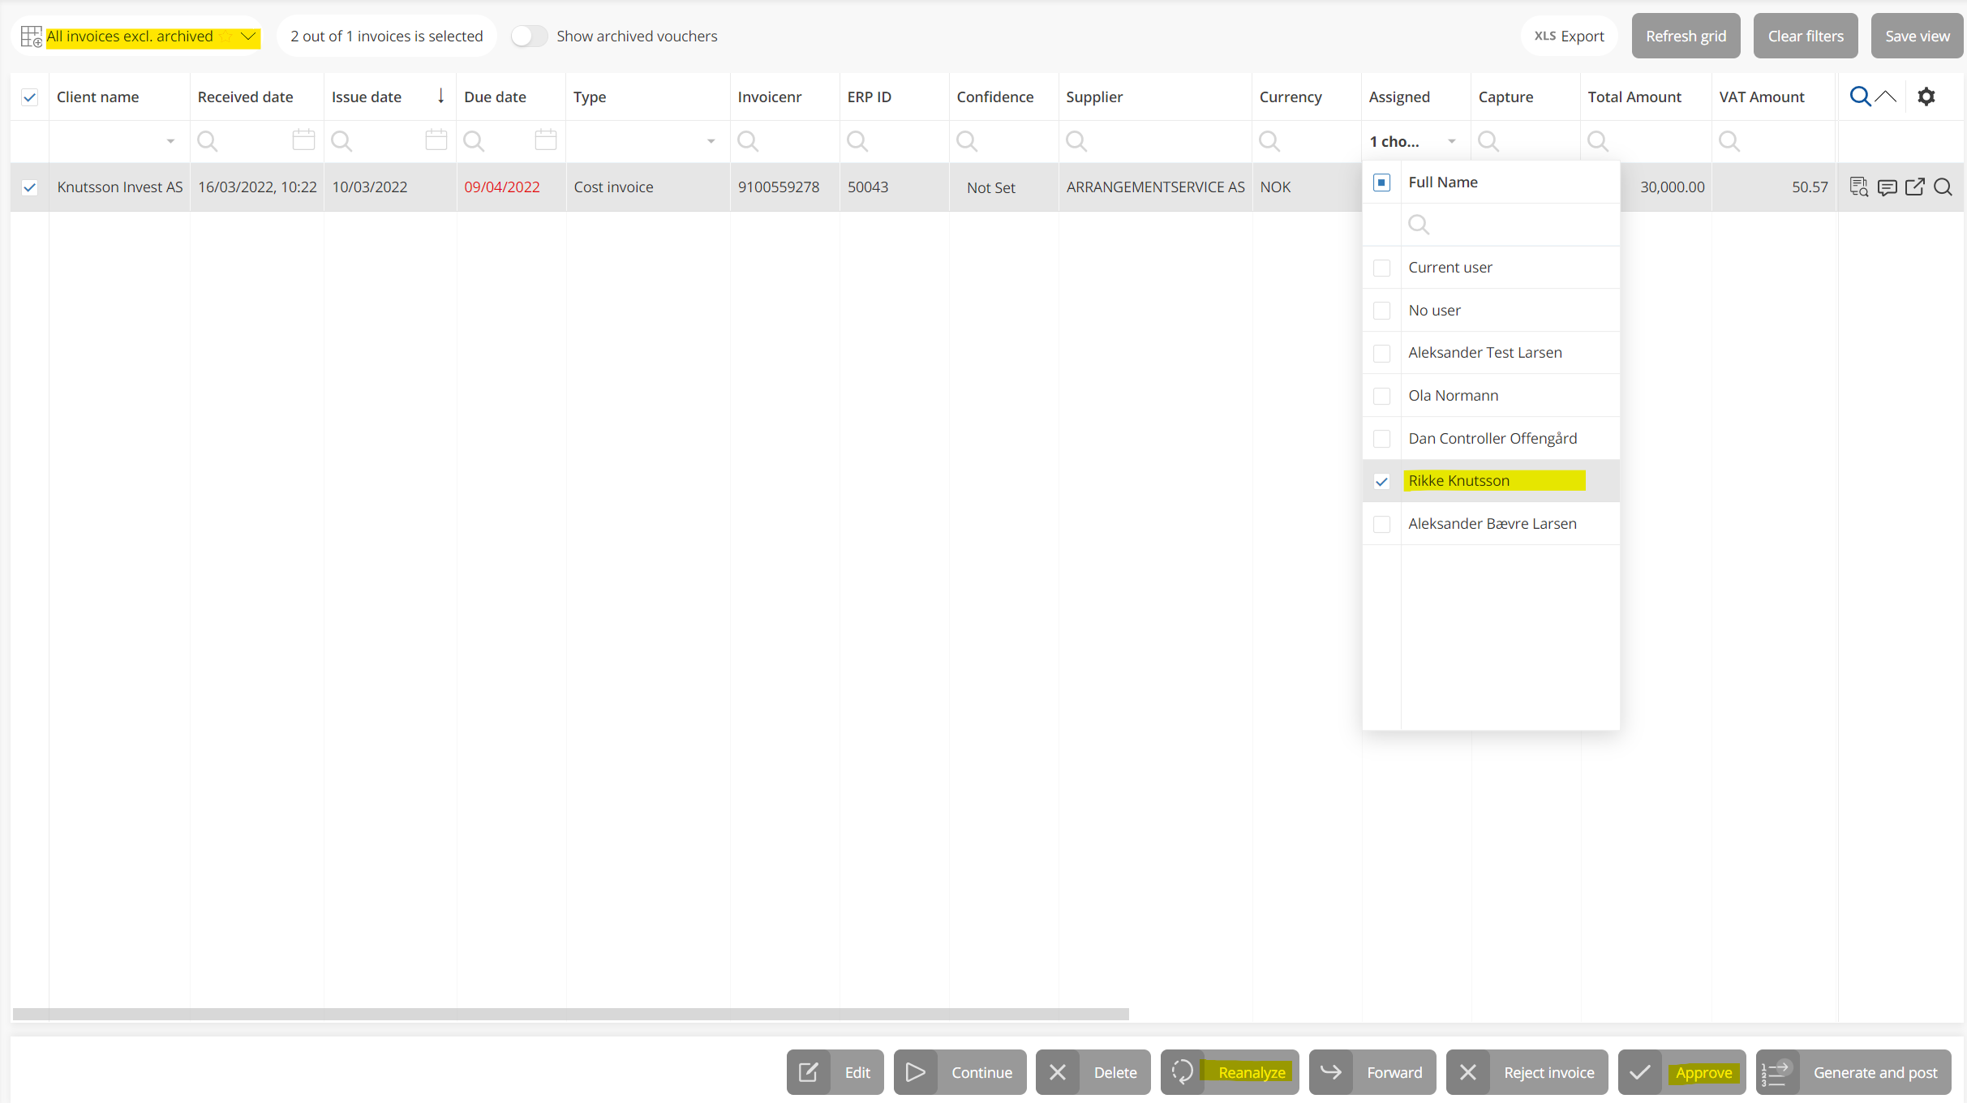
Task: Open invoice in new window icon
Action: [x=1915, y=187]
